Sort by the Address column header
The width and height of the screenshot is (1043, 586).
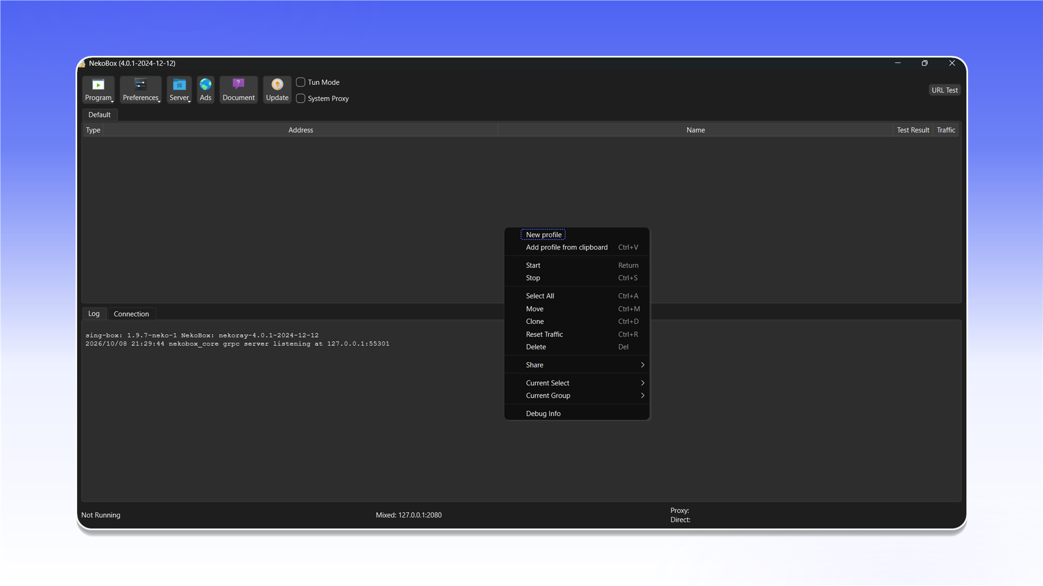point(300,130)
